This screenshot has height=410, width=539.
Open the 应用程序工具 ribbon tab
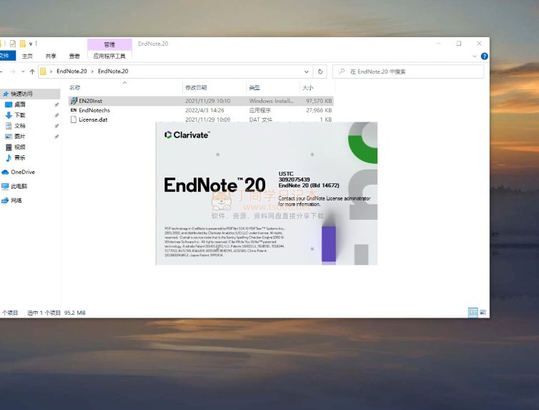point(109,56)
